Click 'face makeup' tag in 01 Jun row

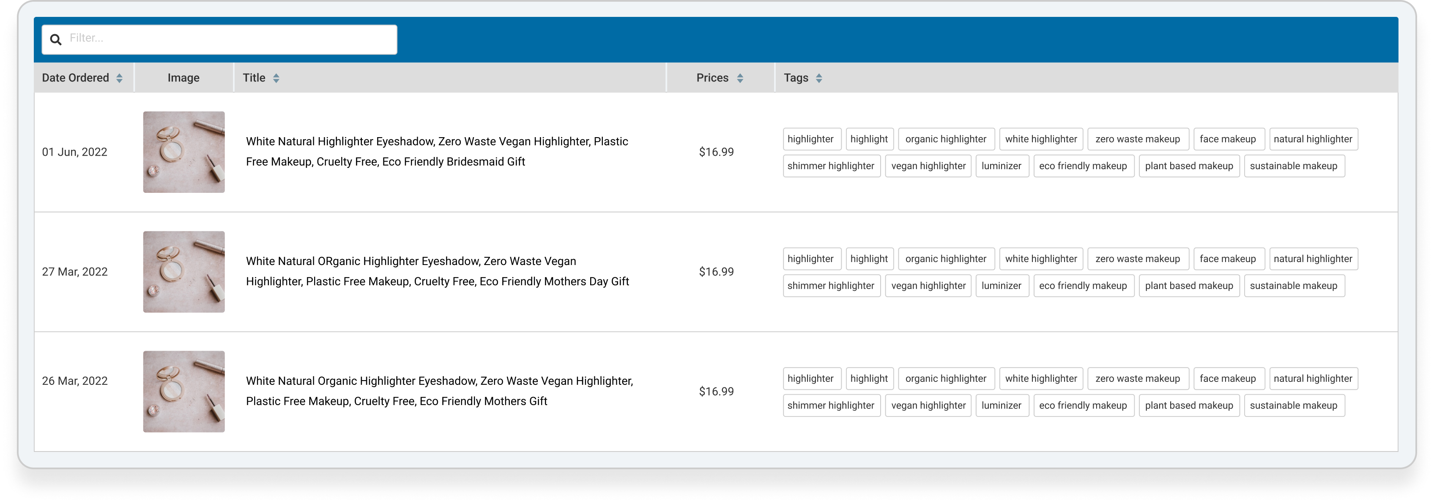point(1229,139)
